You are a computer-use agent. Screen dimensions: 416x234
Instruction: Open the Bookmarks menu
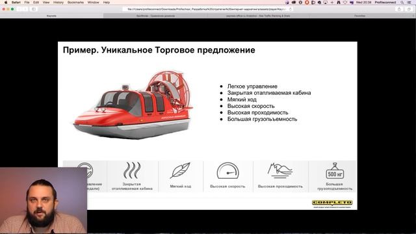[x=75, y=3]
